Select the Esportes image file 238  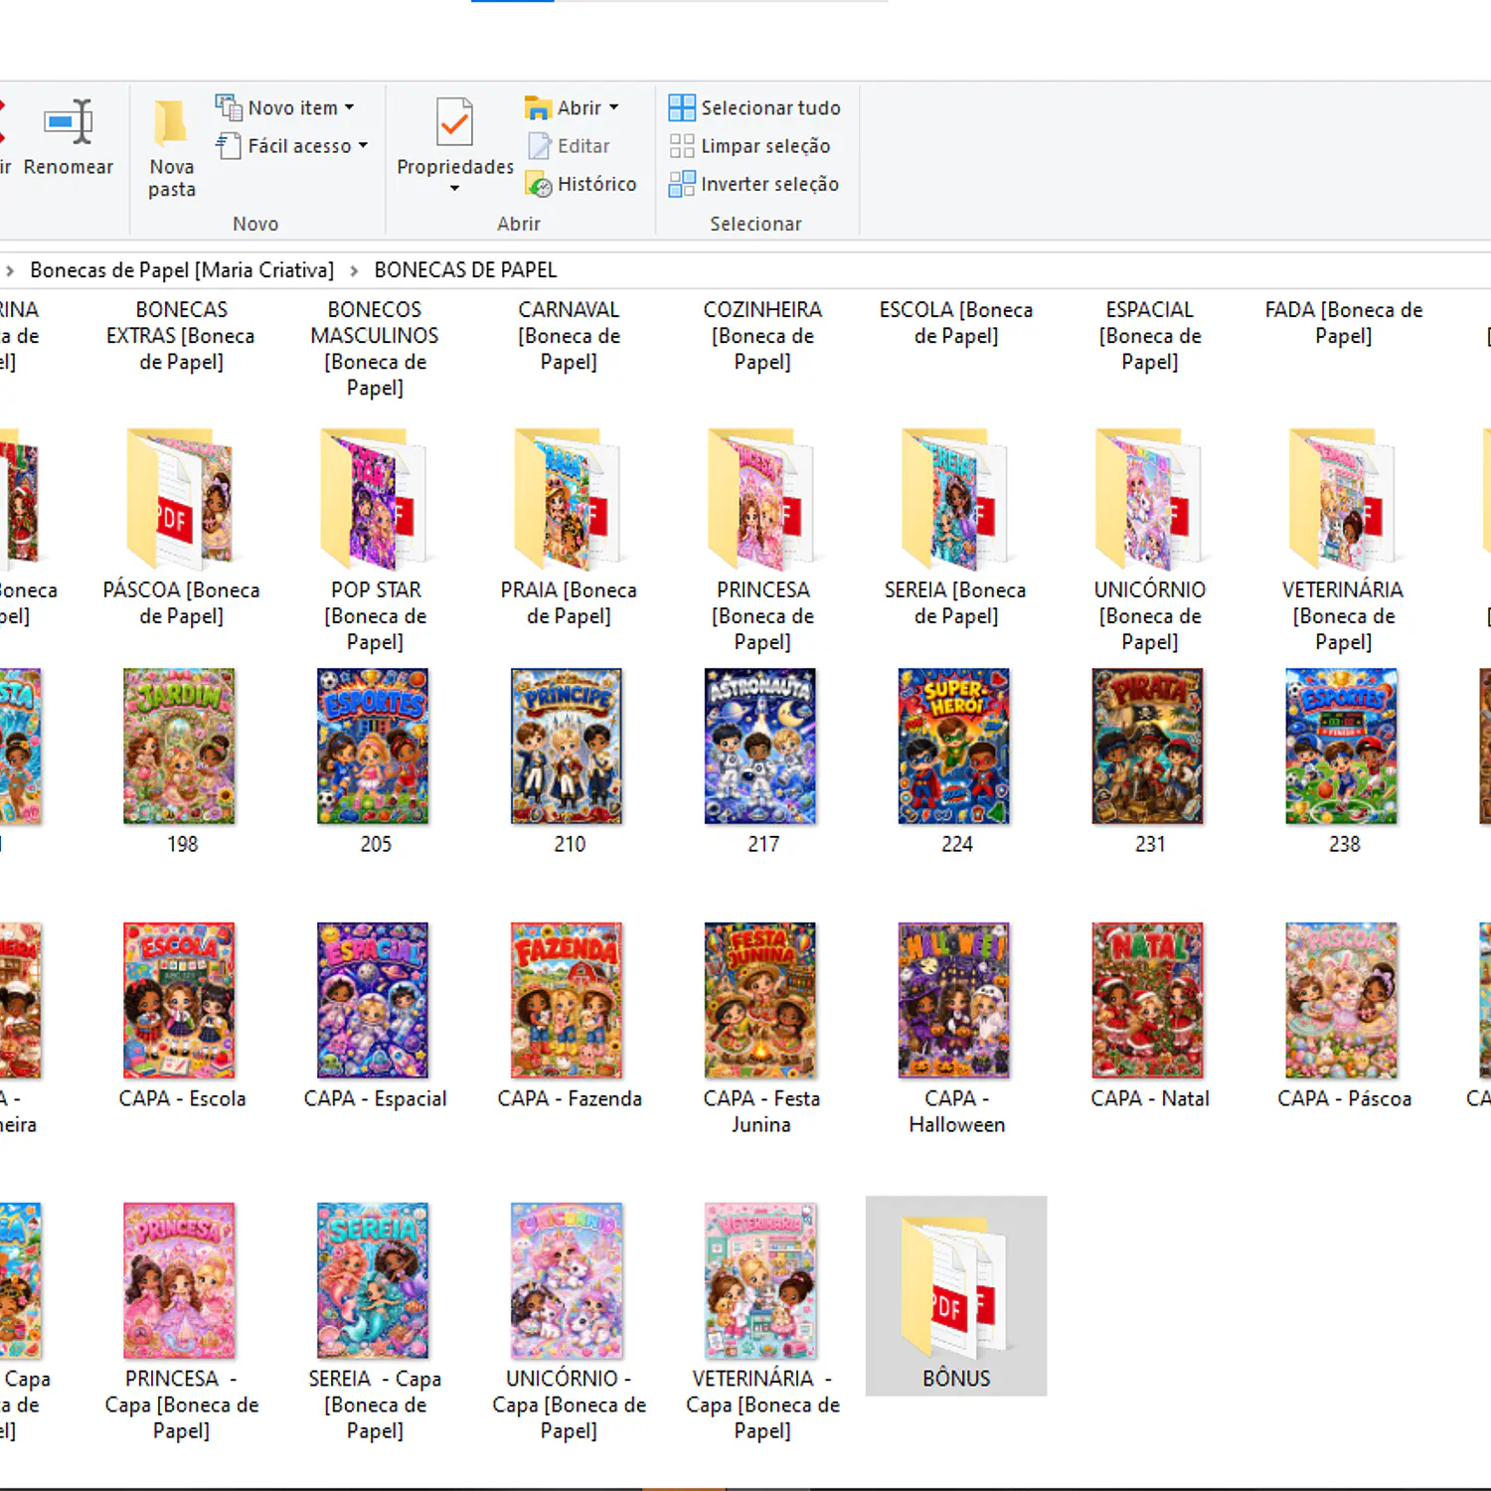click(1343, 746)
